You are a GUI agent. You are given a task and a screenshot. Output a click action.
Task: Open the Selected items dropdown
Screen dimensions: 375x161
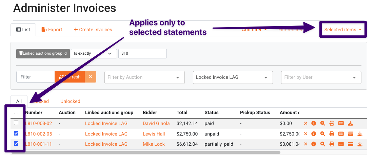343,30
